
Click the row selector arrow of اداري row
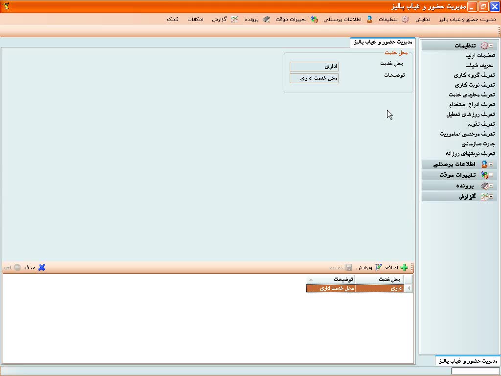pos(409,288)
